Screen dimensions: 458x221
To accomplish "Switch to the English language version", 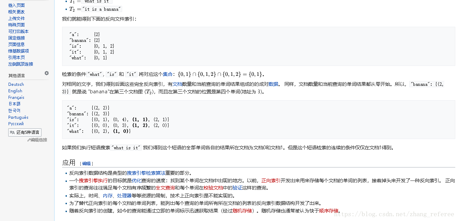I will click(x=15, y=91).
